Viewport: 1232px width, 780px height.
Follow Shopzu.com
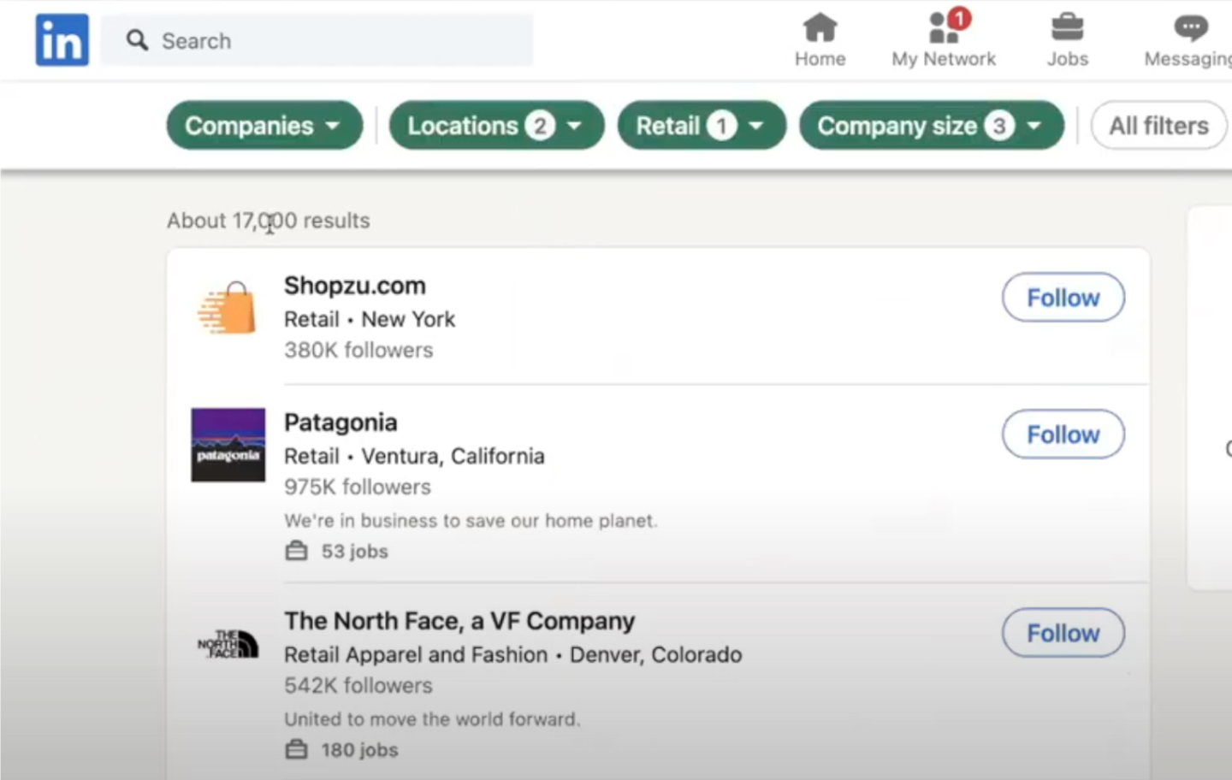pyautogui.click(x=1063, y=298)
